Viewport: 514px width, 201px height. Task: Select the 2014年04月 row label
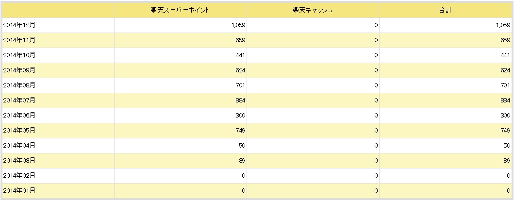pos(19,146)
